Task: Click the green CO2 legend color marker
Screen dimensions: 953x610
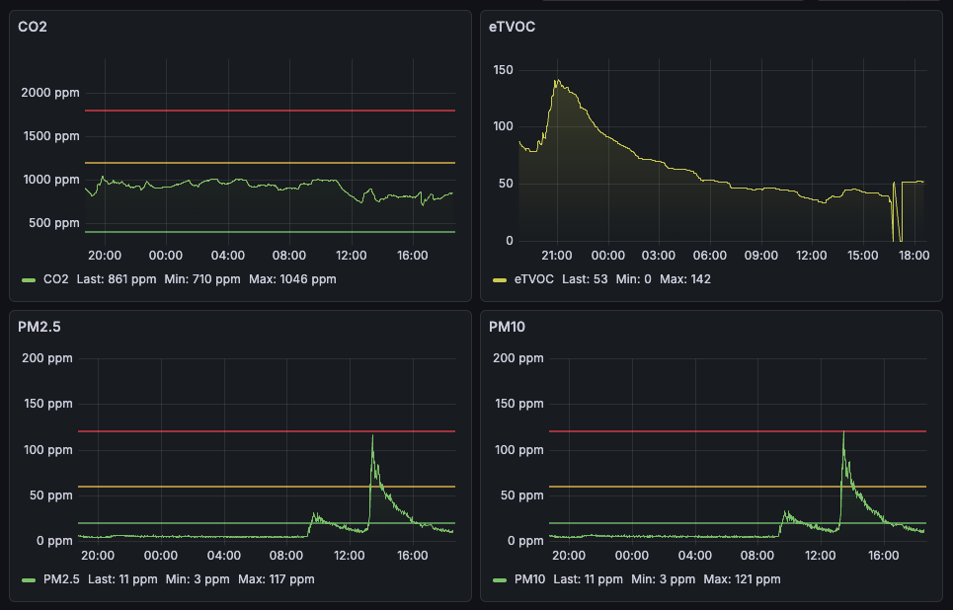Action: (x=29, y=279)
